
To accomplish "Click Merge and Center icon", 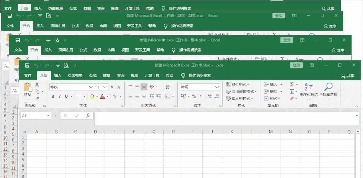I will [168, 96].
